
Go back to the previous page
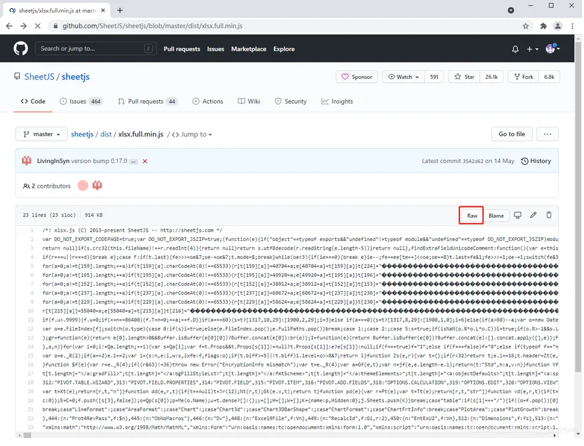pos(9,26)
